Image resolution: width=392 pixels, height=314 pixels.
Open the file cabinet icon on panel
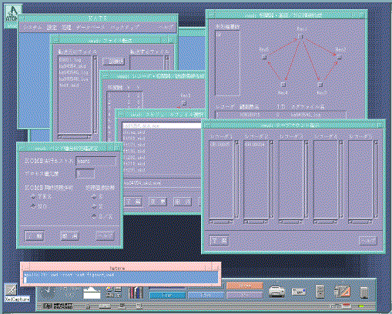pyautogui.click(x=320, y=292)
